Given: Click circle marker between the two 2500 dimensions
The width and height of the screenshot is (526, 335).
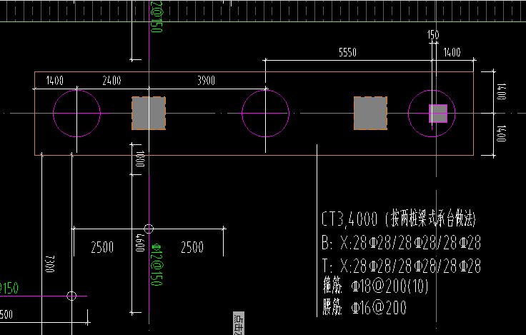Looking at the screenshot, I should click(149, 229).
